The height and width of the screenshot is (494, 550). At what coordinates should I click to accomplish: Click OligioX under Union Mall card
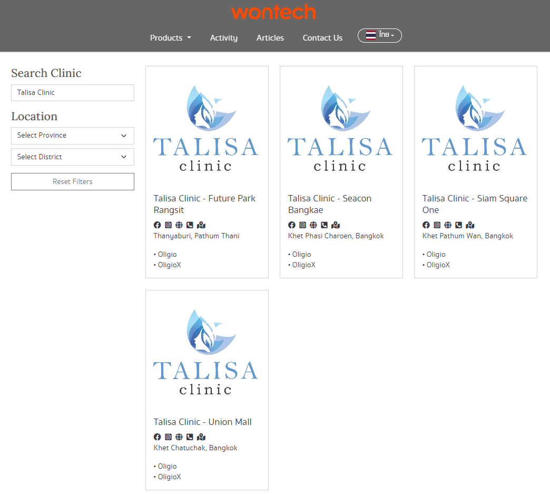click(x=170, y=477)
